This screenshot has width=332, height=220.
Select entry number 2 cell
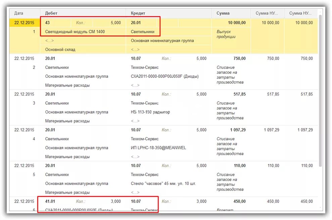pos(34,67)
